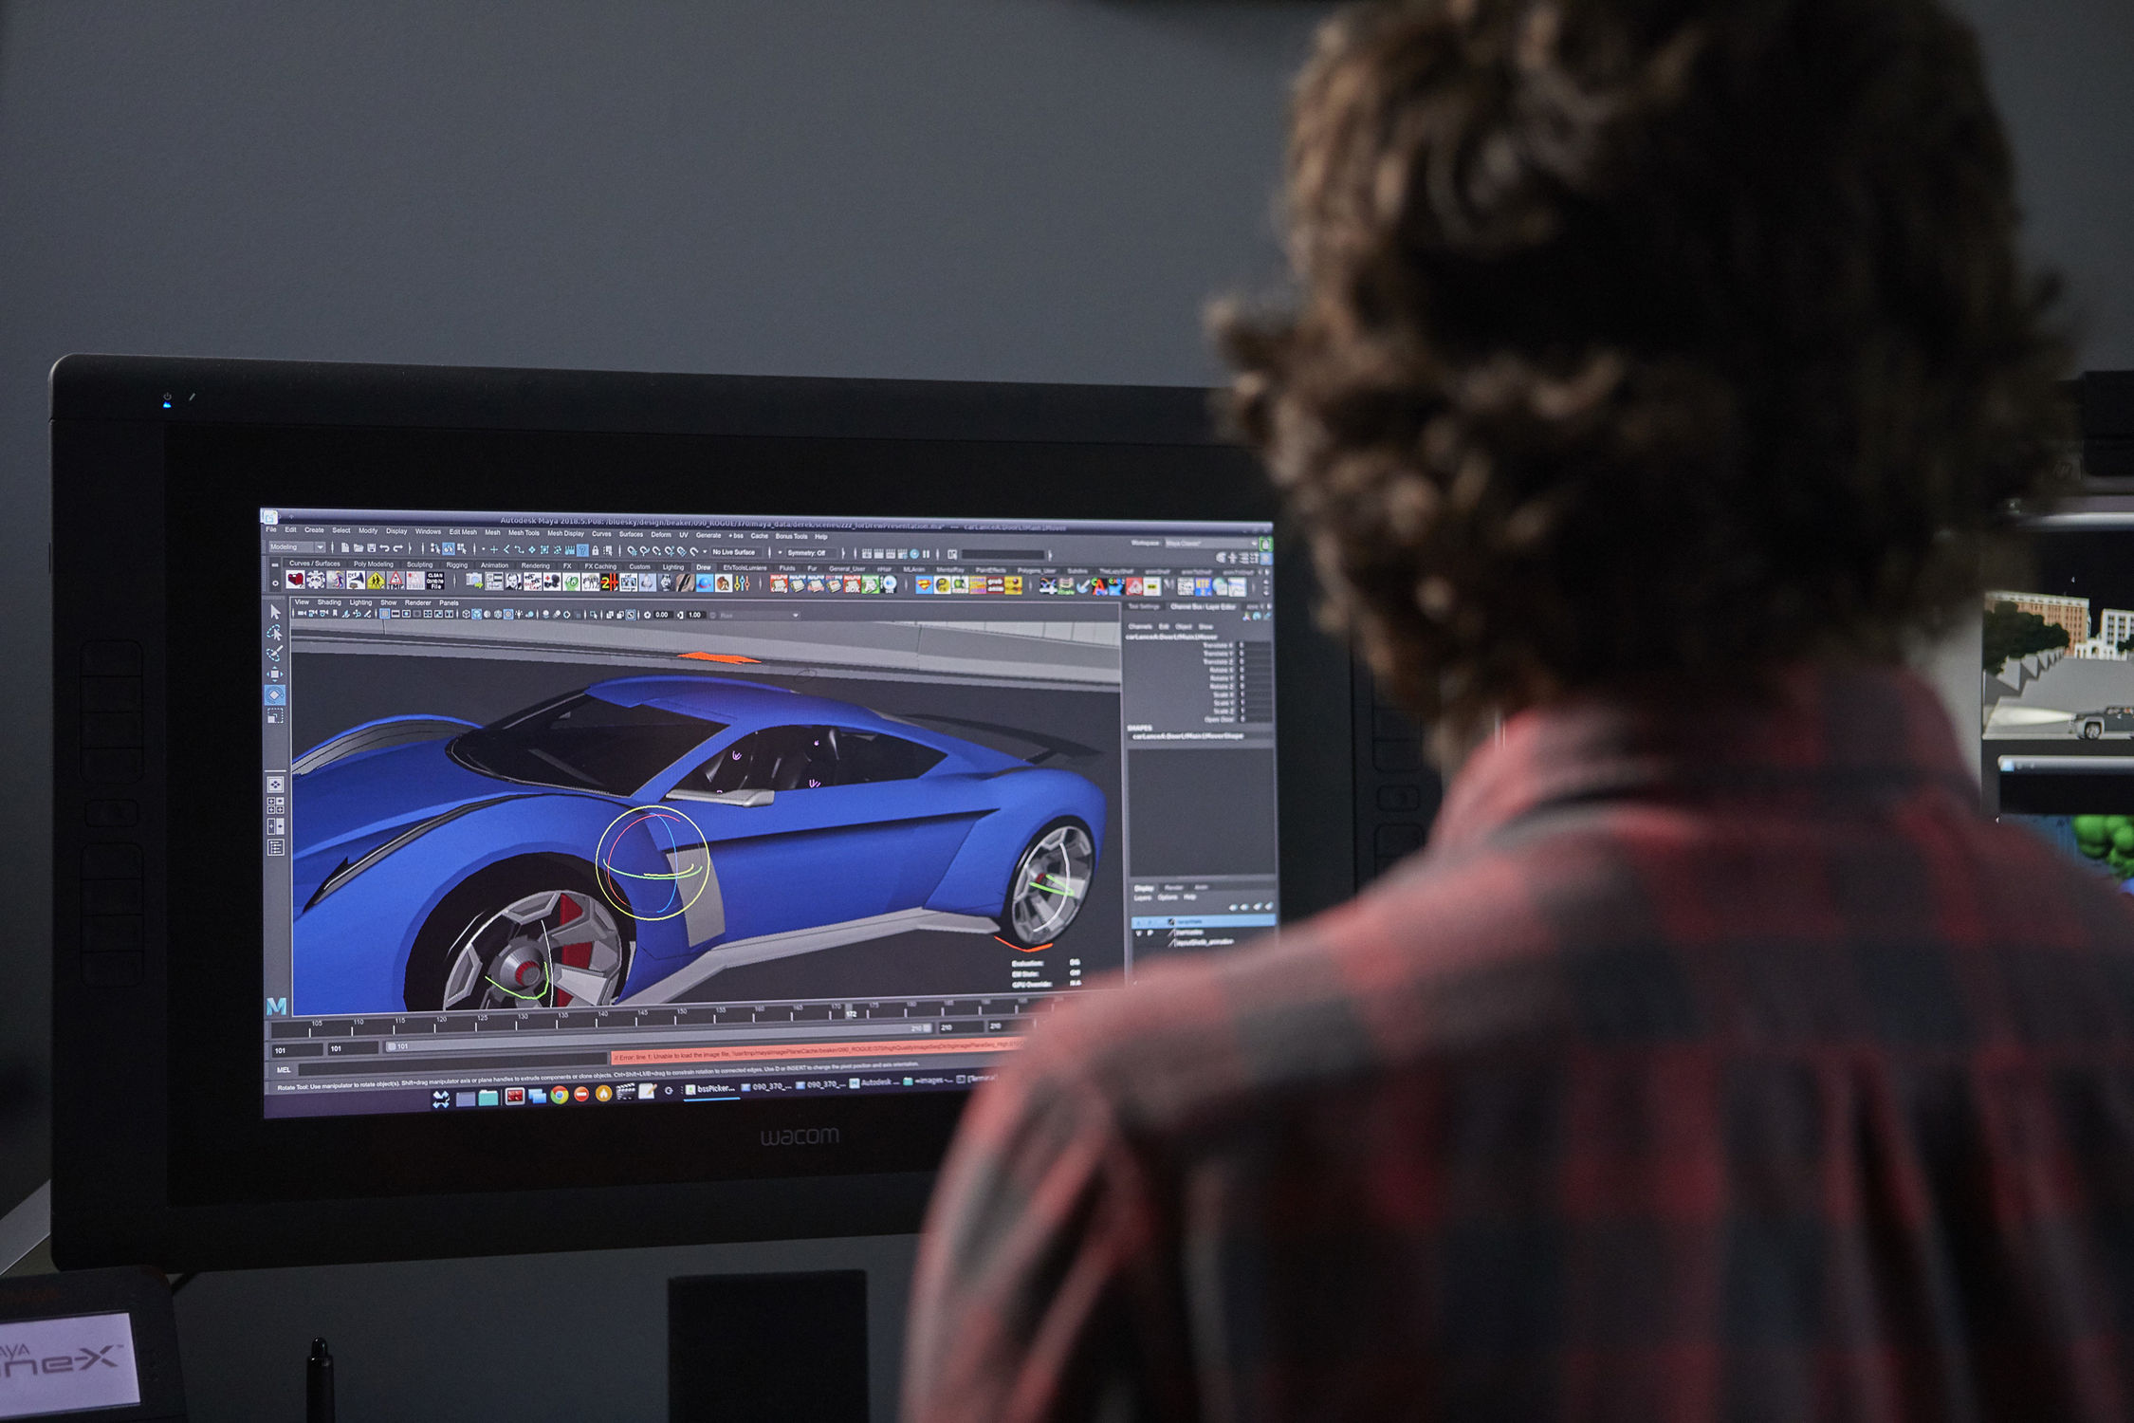Toggle viewport wireframe cube icon
Viewport: 2134px width, 1423px height.
click(466, 614)
